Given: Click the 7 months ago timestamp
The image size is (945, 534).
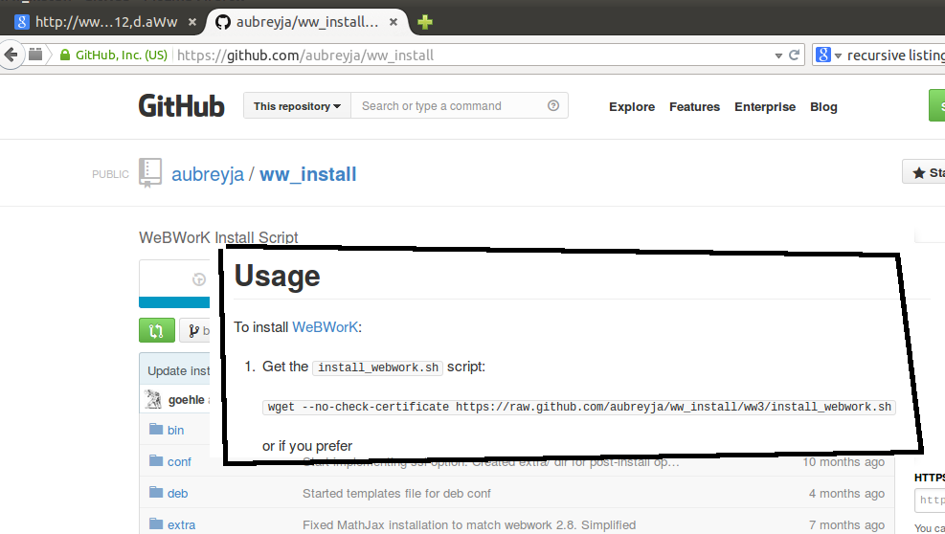Looking at the screenshot, I should [846, 525].
